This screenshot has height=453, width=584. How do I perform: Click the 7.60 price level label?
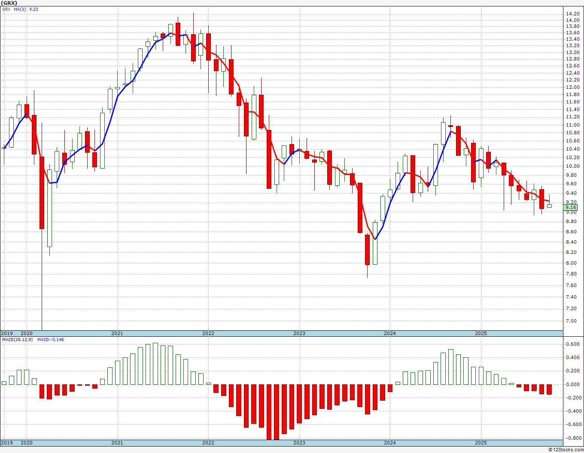571,285
